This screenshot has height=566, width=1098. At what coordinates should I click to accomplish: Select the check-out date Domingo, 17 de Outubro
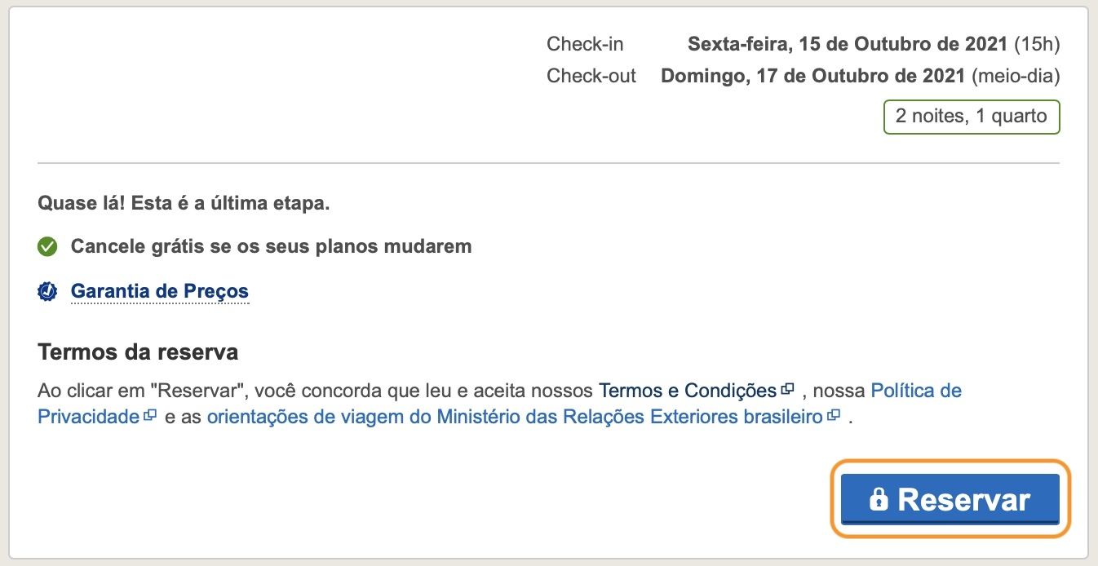click(813, 77)
